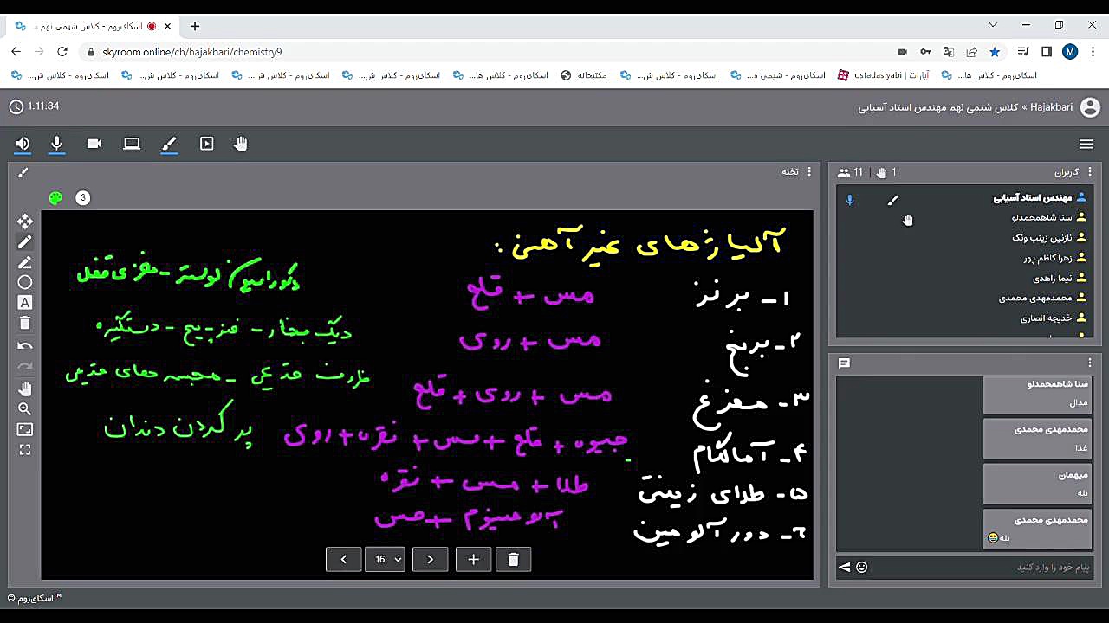Bookmark this page with the star icon
The image size is (1109, 623).
[995, 52]
